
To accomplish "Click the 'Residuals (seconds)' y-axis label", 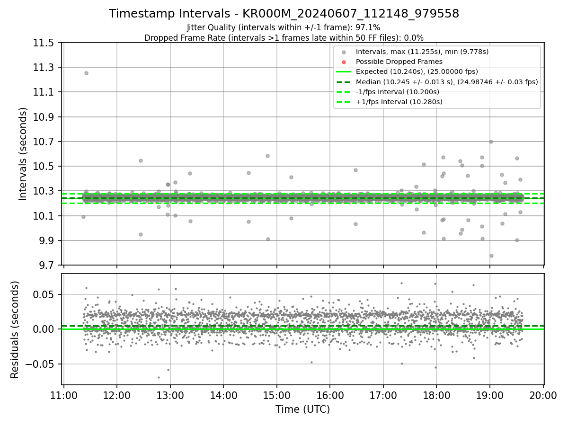I will coord(15,329).
